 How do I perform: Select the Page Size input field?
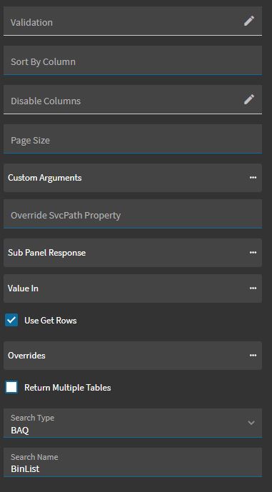coord(133,139)
